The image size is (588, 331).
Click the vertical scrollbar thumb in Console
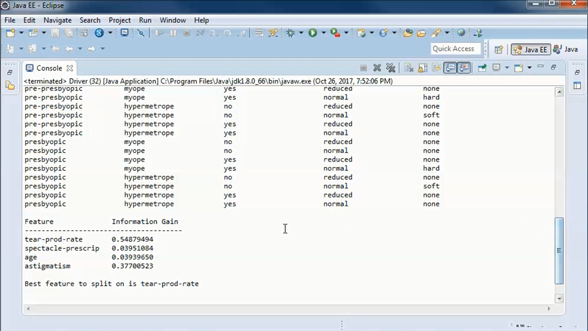tap(559, 250)
